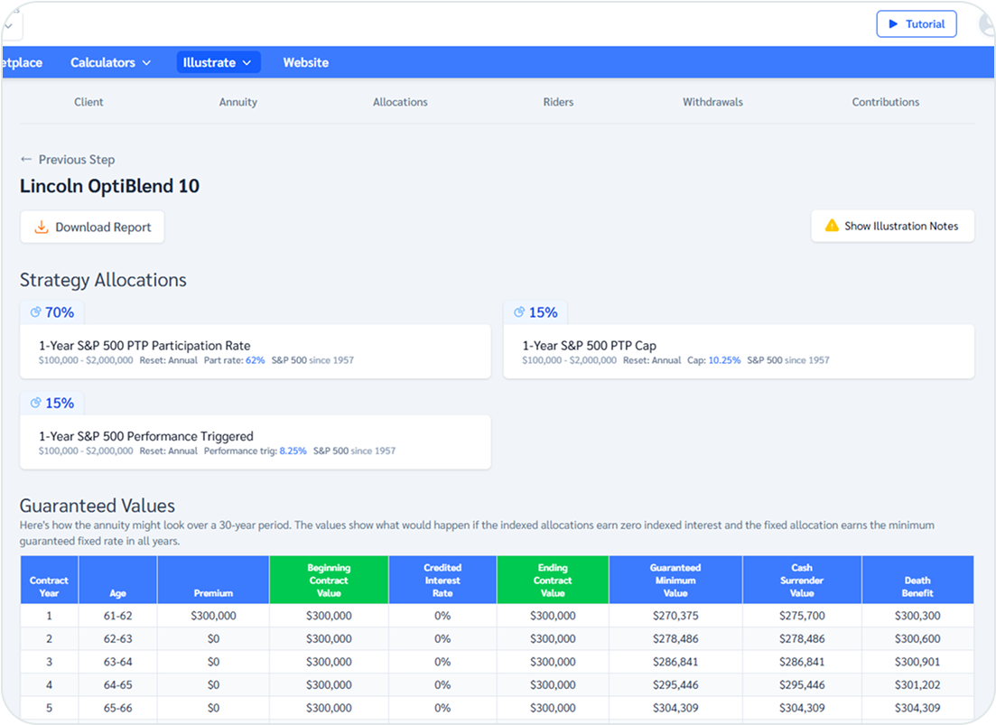Select the 1-Year S&P 500 Performance Triggered card
Image resolution: width=996 pixels, height=725 pixels.
point(256,442)
